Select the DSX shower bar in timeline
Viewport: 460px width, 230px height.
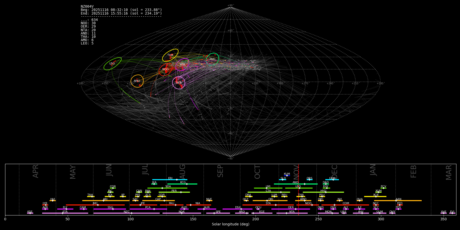coord(237,209)
